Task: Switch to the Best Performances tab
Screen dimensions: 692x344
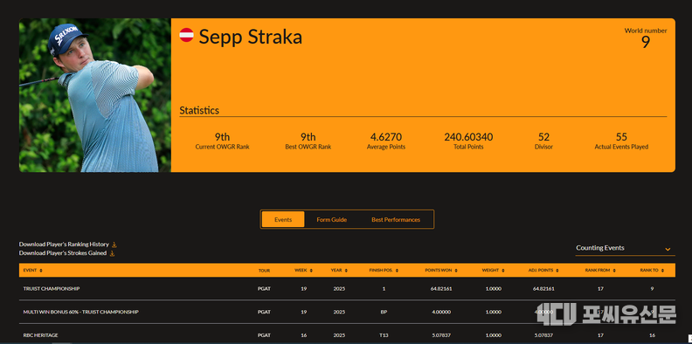Action: 396,219
